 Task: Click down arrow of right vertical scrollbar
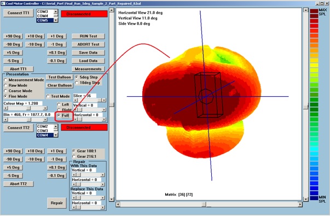(305, 199)
